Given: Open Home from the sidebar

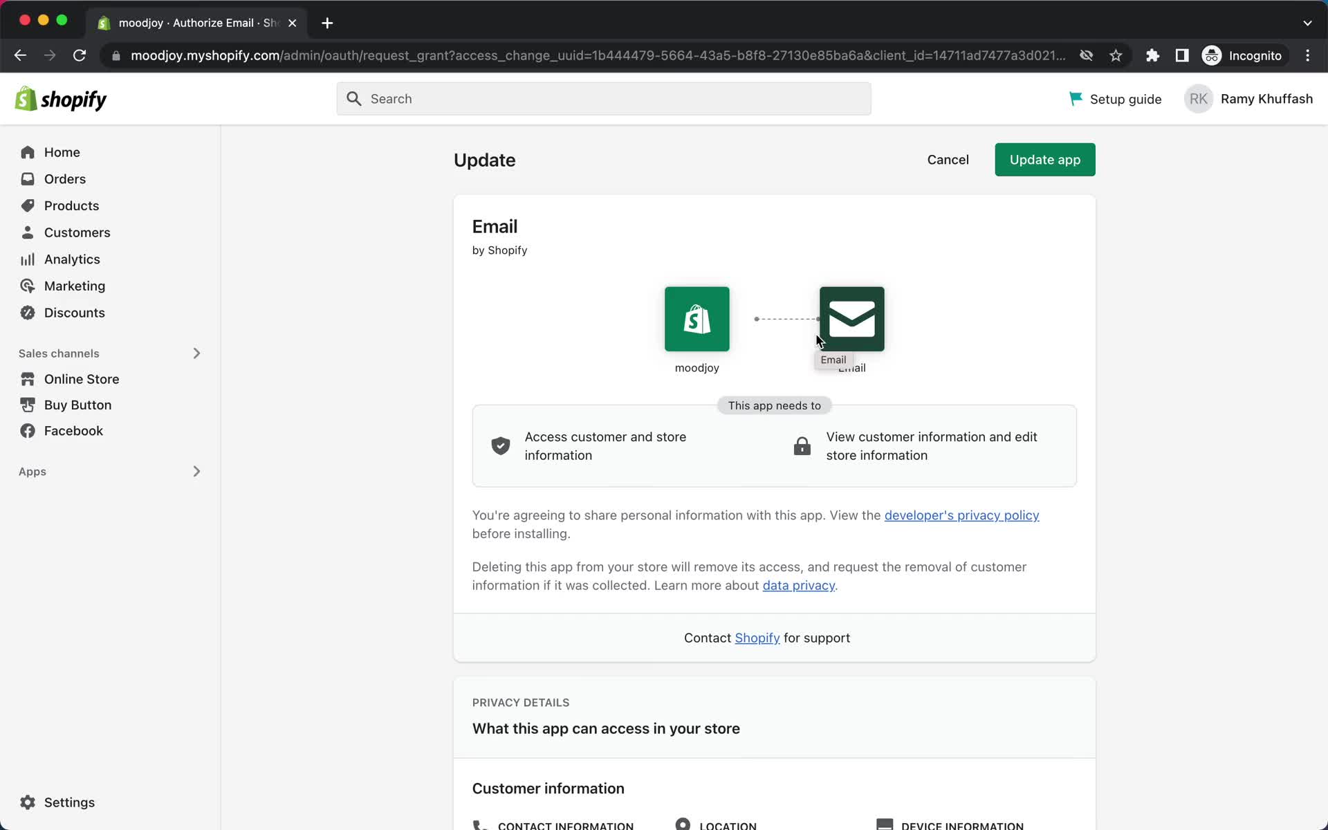Looking at the screenshot, I should 62,152.
